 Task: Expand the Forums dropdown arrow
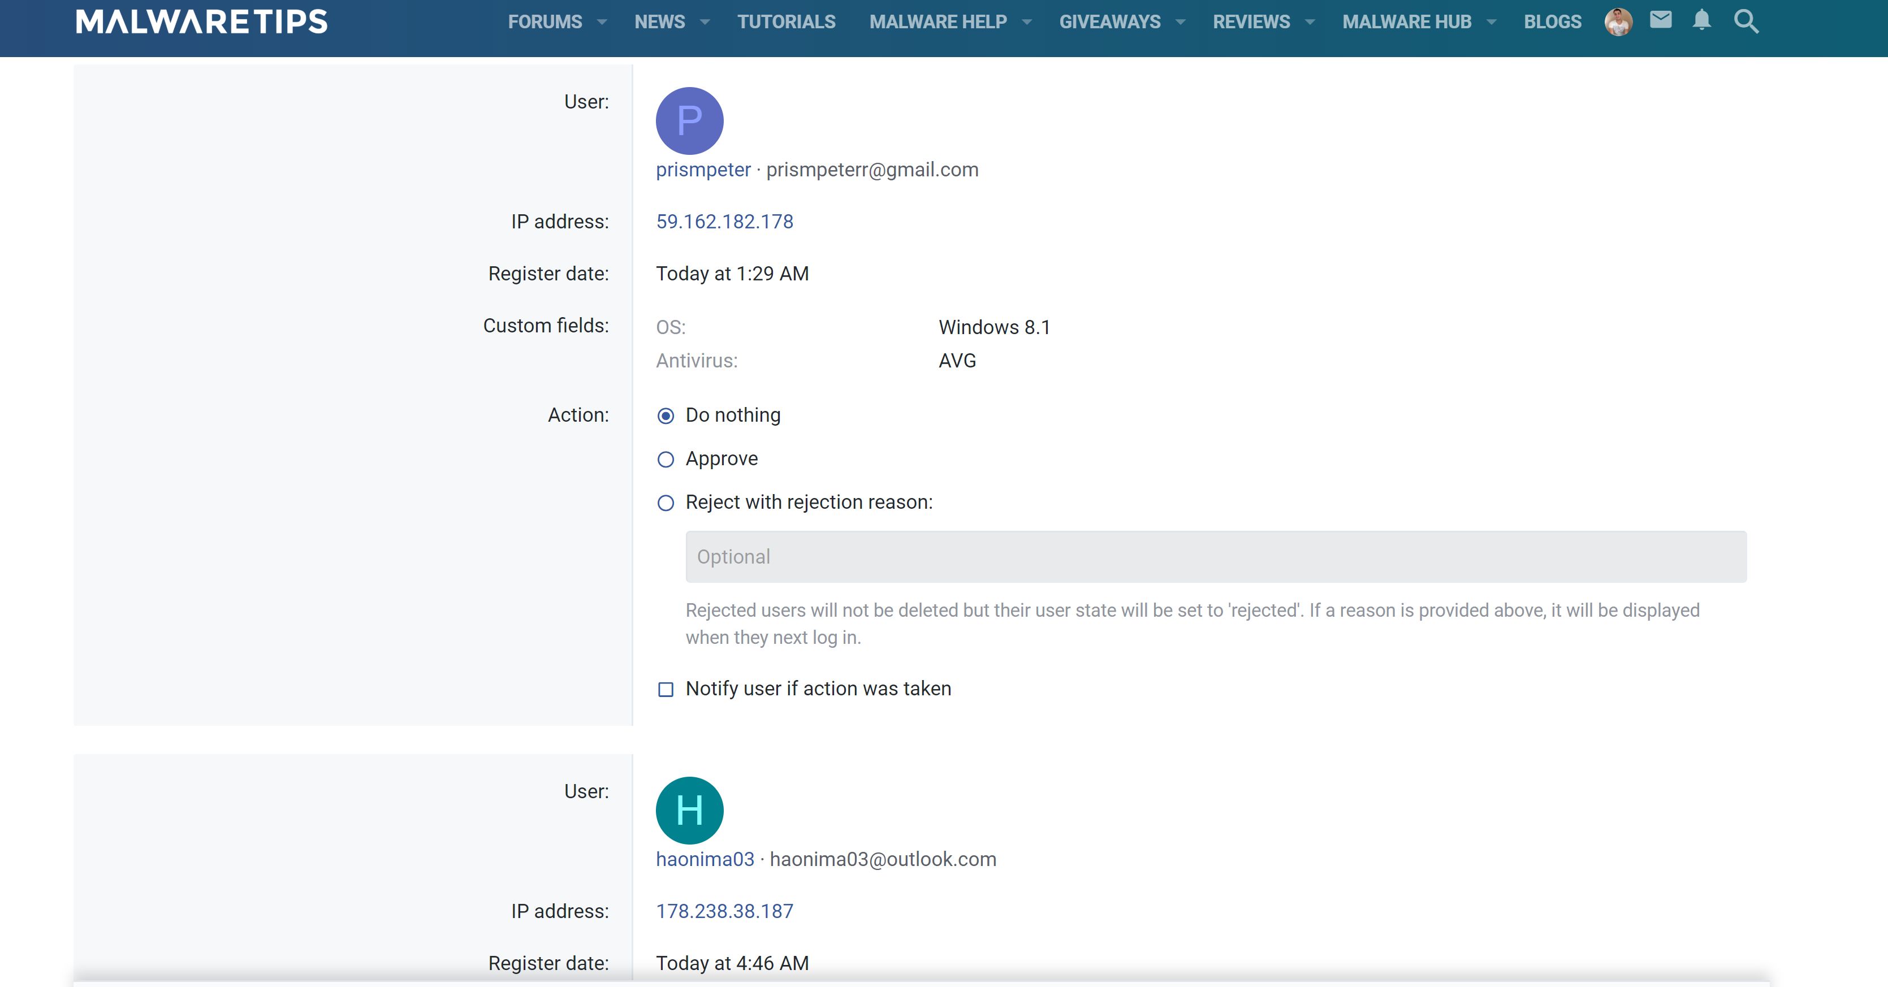coord(602,22)
